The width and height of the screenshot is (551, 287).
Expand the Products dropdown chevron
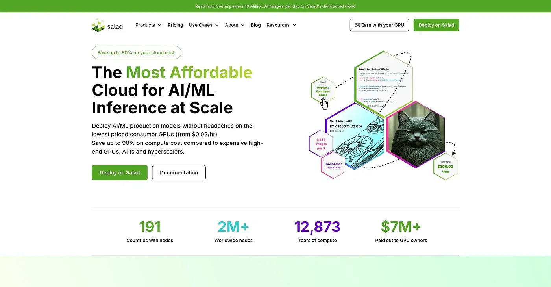(159, 25)
